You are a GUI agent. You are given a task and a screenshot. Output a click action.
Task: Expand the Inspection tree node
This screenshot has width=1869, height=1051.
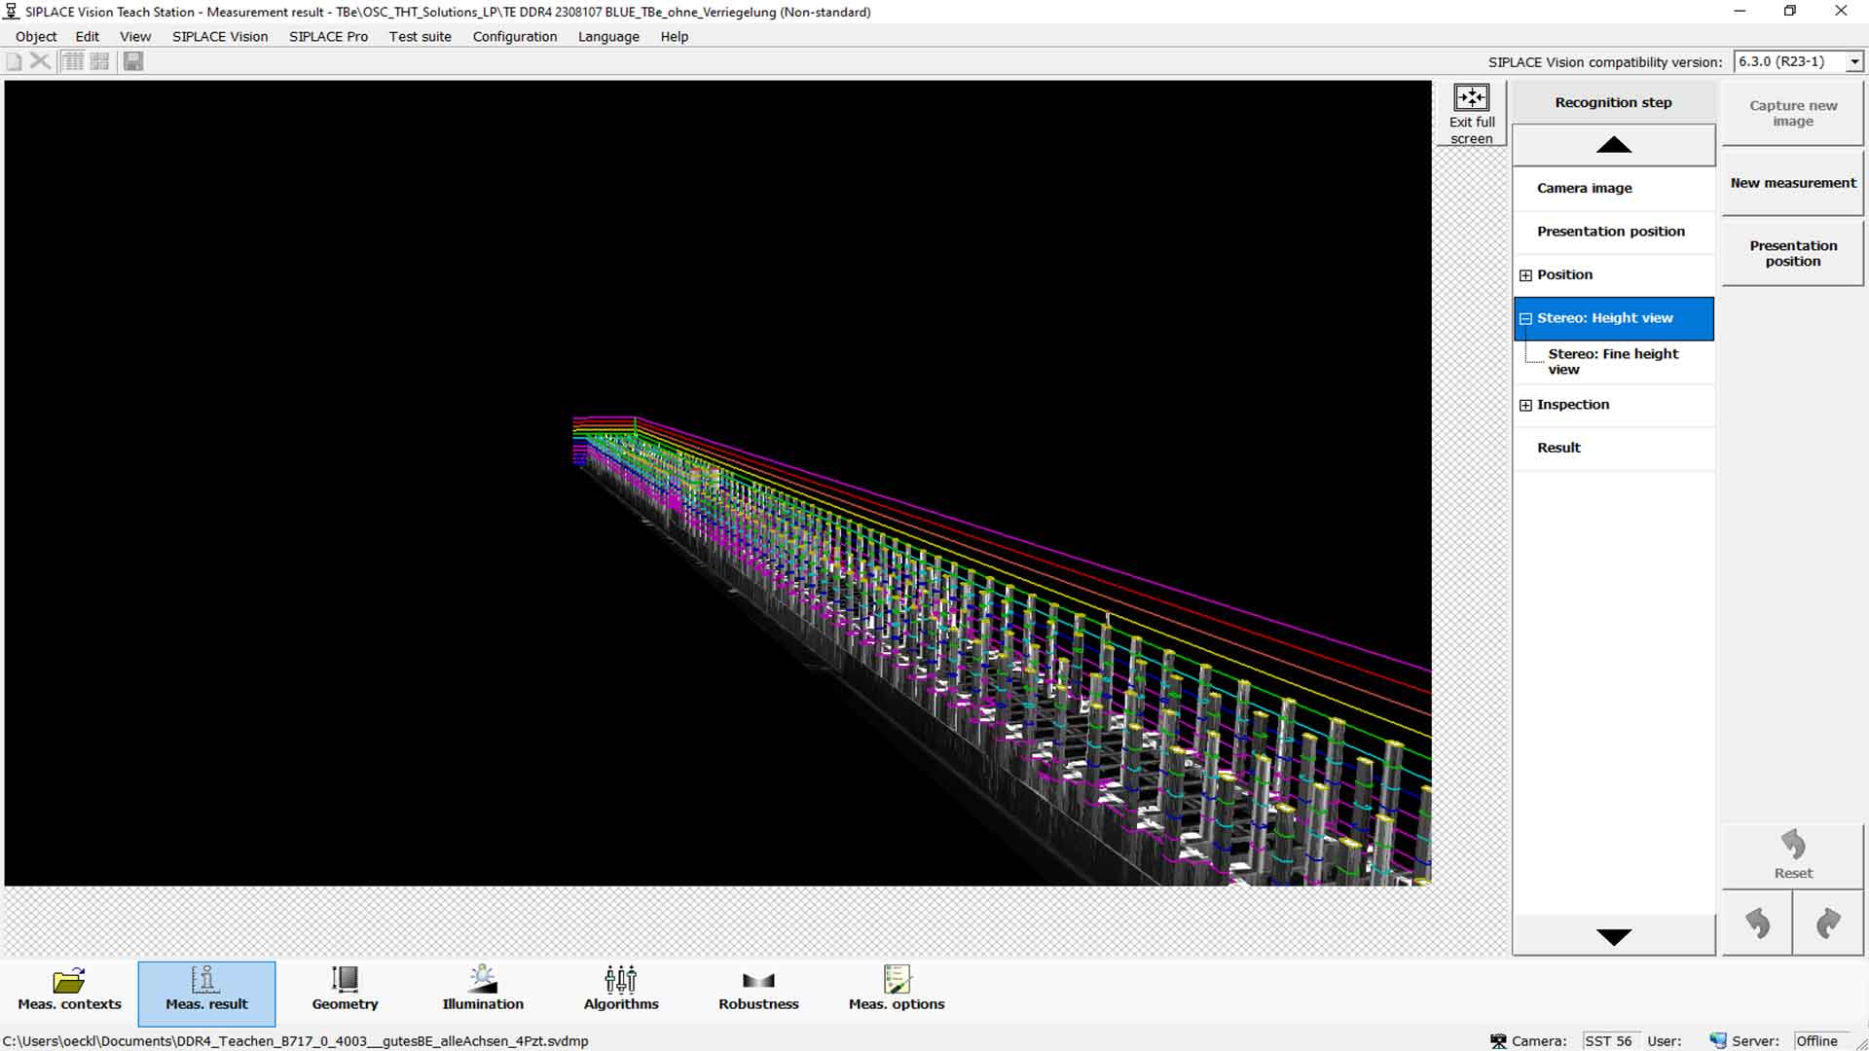(x=1525, y=405)
